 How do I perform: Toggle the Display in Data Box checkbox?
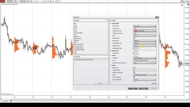coord(134,73)
